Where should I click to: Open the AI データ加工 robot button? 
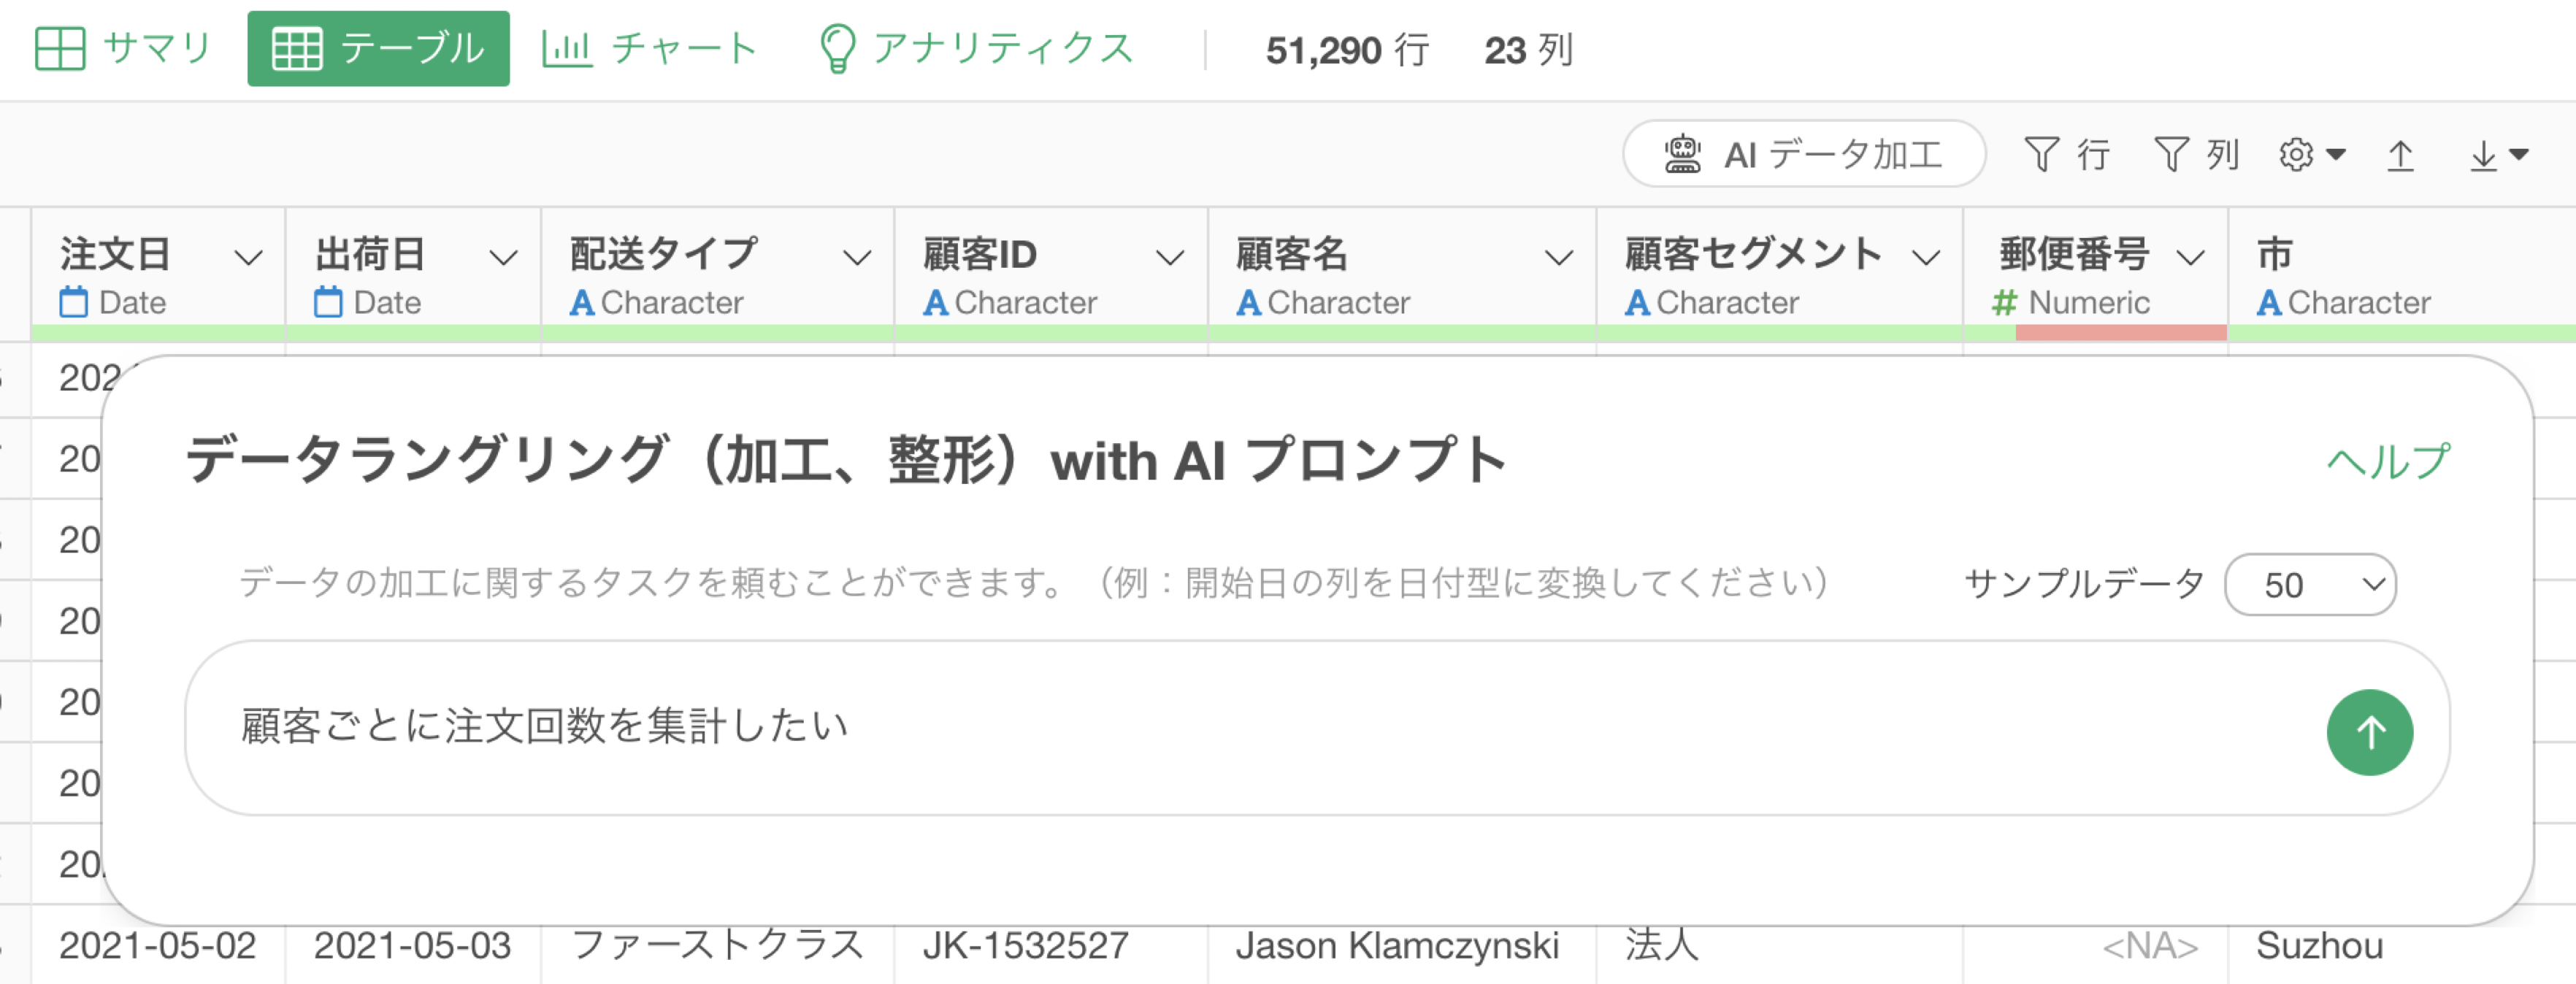point(1803,154)
